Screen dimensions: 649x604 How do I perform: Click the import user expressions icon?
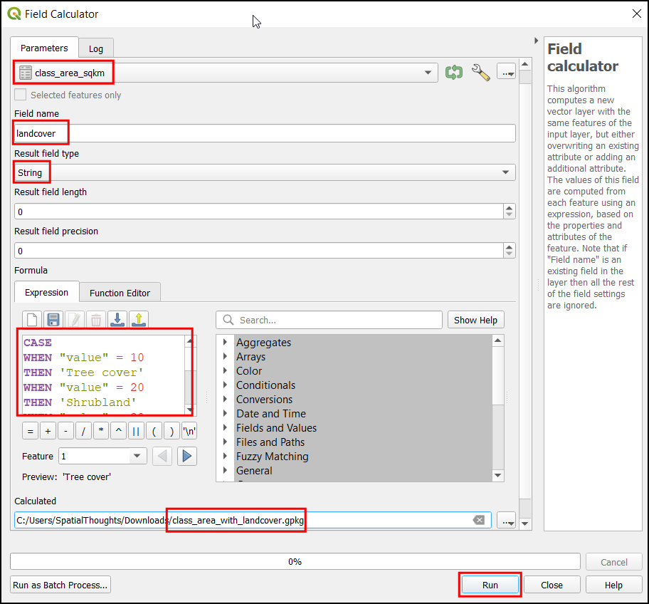[118, 320]
